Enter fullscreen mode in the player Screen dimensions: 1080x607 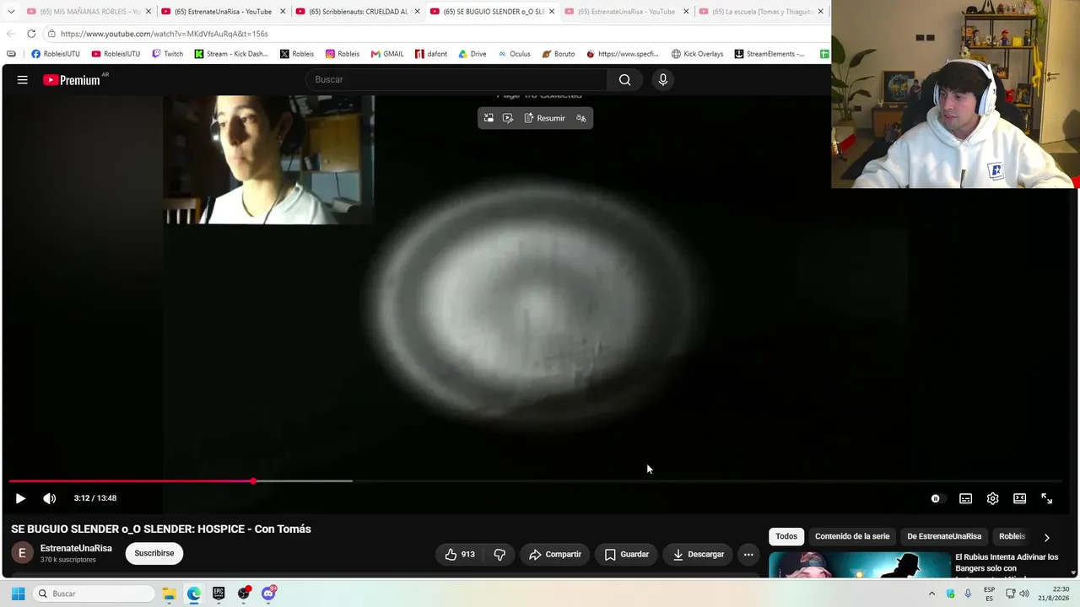coord(1047,498)
